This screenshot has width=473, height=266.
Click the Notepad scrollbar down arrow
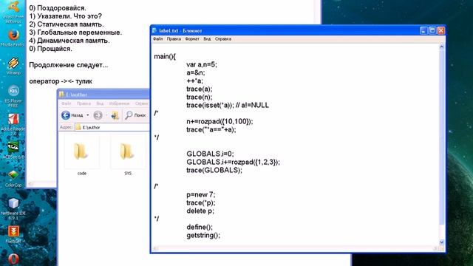442,242
